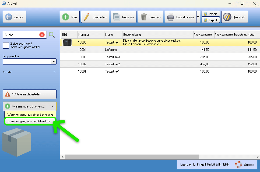Click 1 Artikel nachbestellen button

pyautogui.click(x=30, y=94)
